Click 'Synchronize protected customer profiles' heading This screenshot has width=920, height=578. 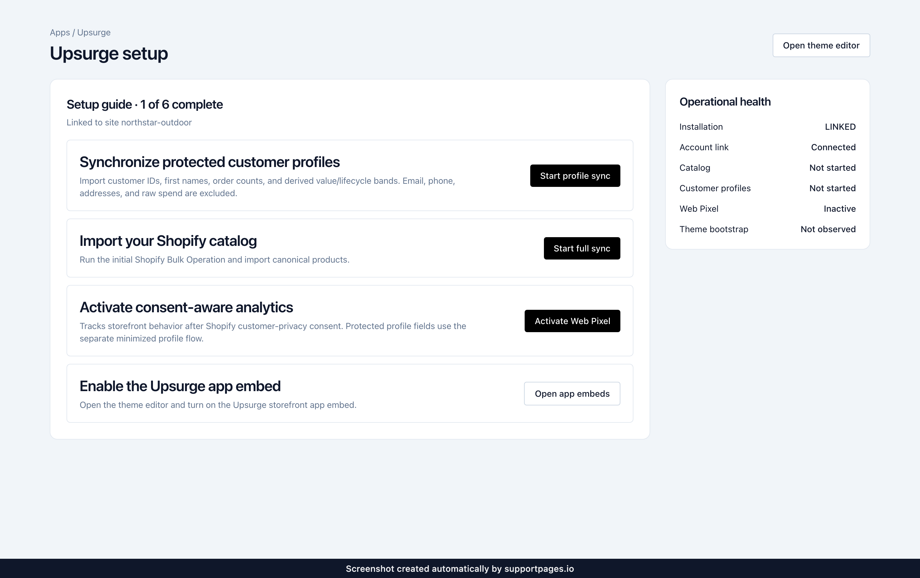point(210,162)
